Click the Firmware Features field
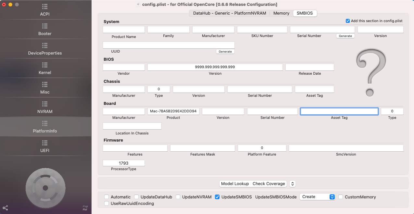 click(135, 148)
